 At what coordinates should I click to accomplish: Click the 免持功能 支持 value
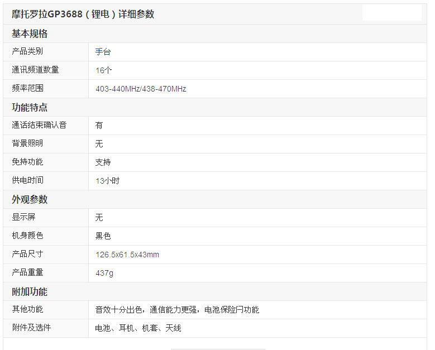tap(103, 162)
